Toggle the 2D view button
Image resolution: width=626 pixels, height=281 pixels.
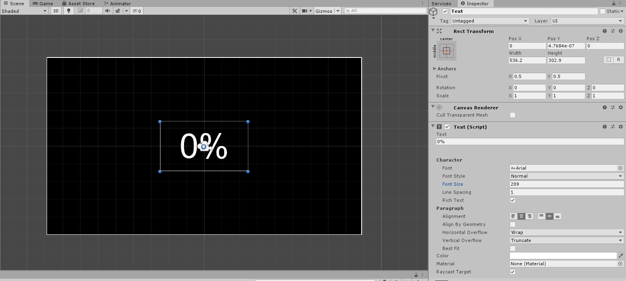[56, 11]
